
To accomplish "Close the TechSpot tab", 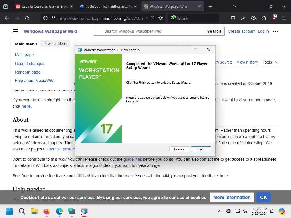I will click(136, 7).
